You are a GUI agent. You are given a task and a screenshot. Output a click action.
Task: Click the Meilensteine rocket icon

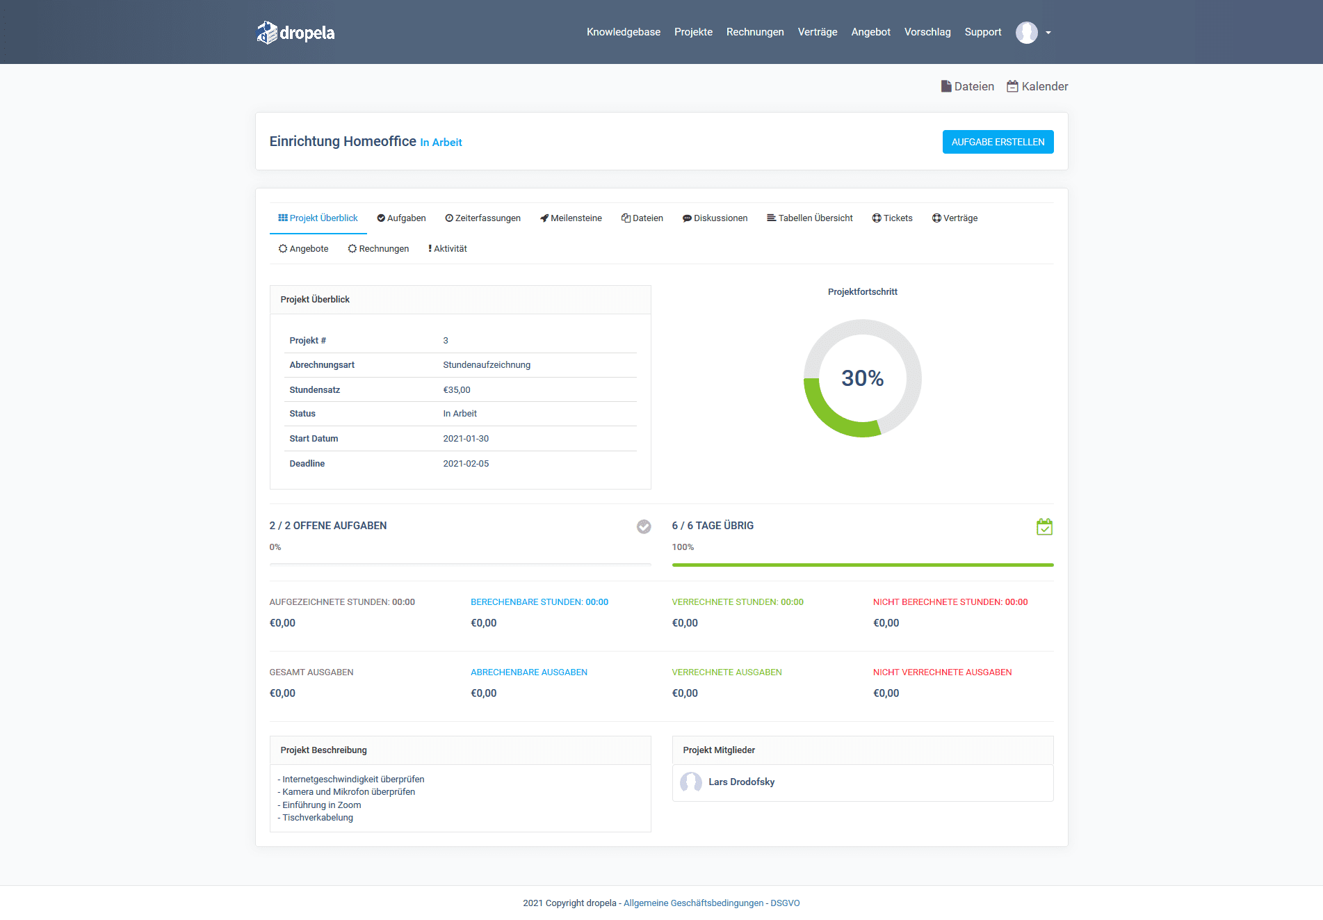544,218
